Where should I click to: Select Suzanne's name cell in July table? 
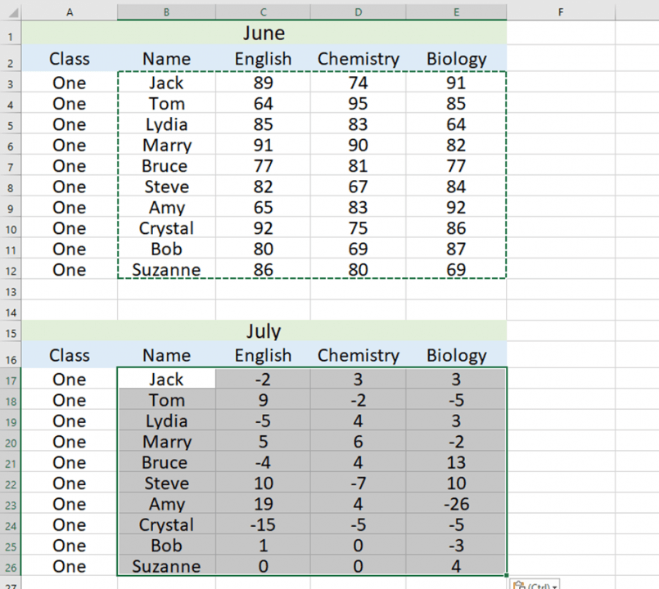tap(166, 566)
